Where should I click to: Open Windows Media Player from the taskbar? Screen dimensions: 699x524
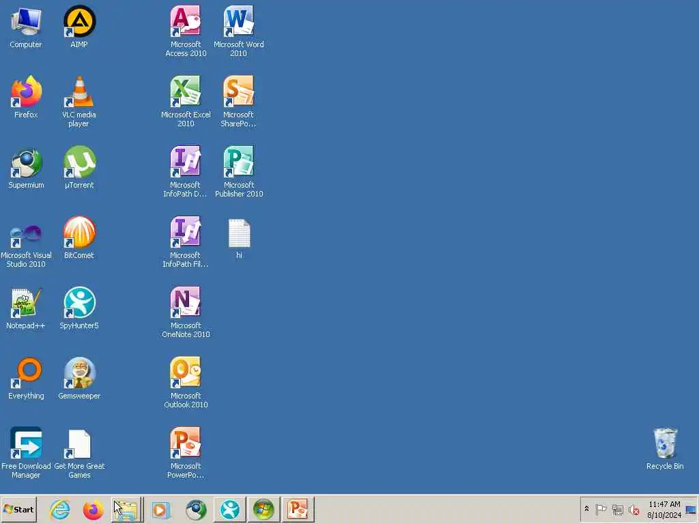coord(160,509)
